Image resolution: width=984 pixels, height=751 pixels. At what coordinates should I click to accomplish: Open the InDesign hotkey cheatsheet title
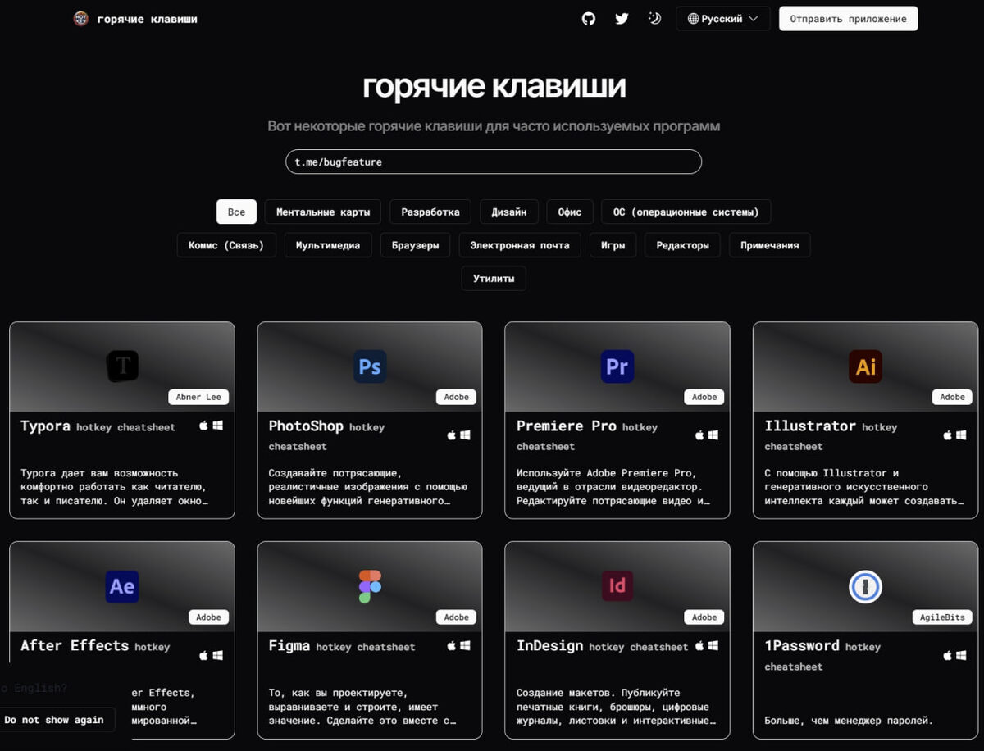pyautogui.click(x=602, y=646)
